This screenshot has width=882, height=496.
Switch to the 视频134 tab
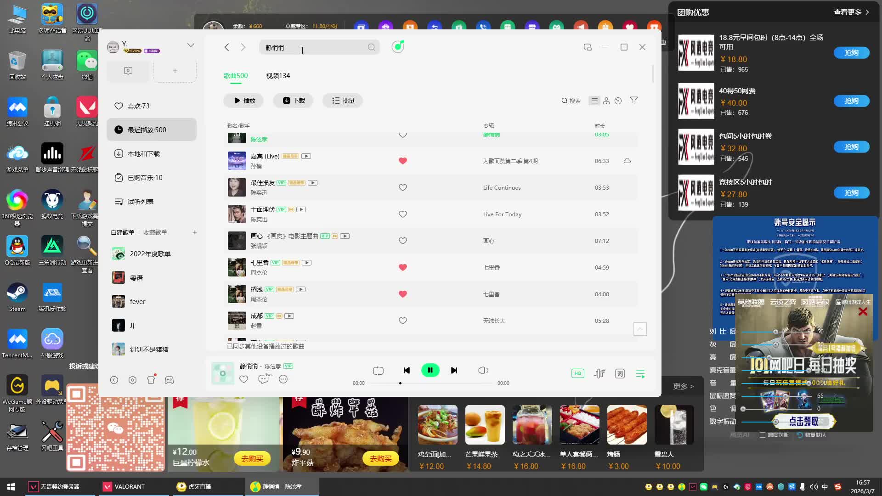point(277,76)
